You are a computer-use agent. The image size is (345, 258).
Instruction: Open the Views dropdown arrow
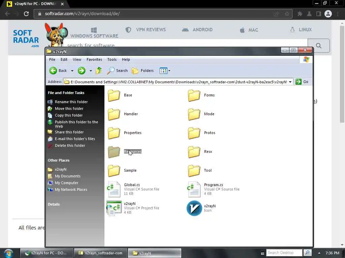[x=169, y=71]
